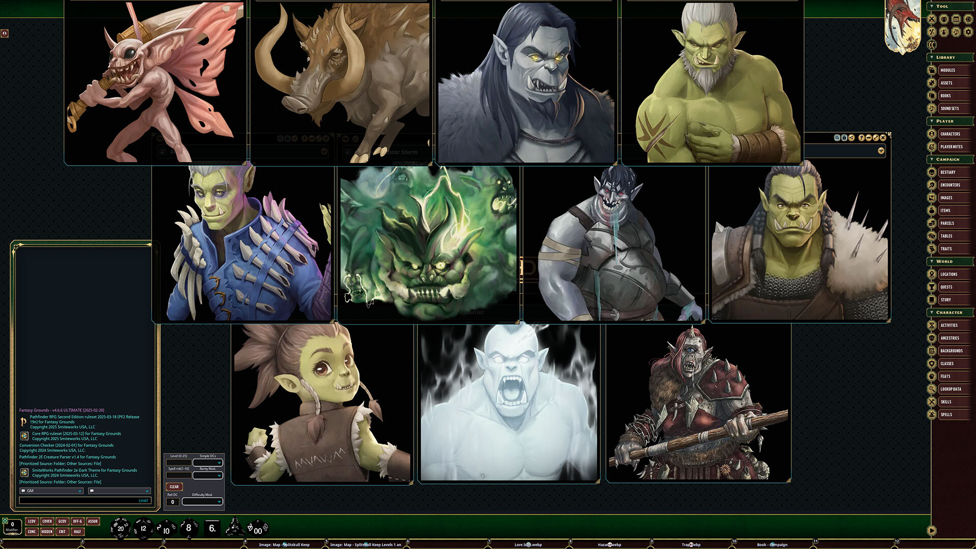Image resolution: width=976 pixels, height=549 pixels.
Task: Toggle the CRIT modifier
Action: coord(62,531)
